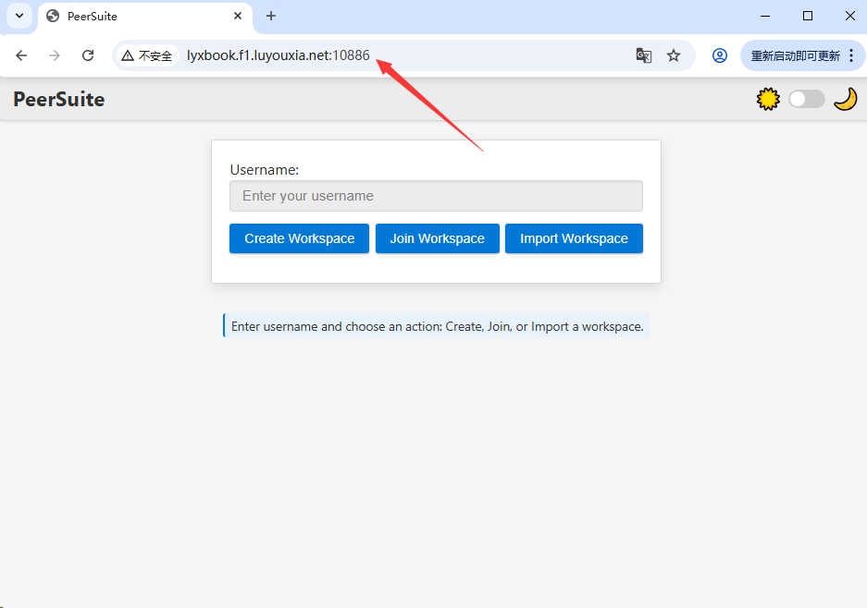
Task: Click the forward navigation arrow
Action: coord(55,55)
